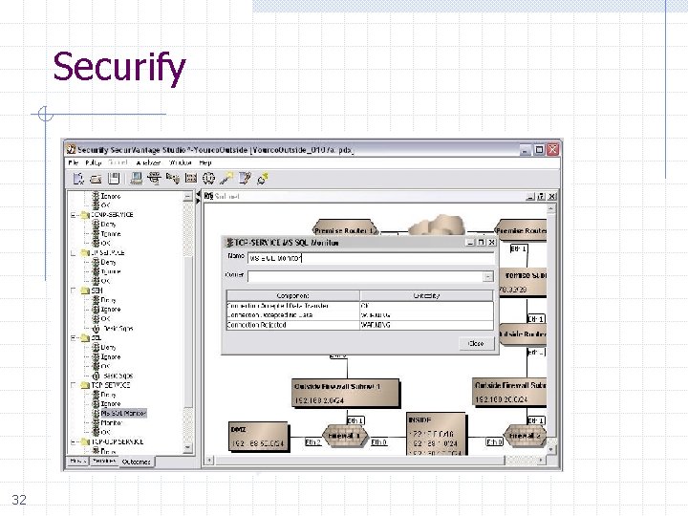This screenshot has width=688, height=516.
Task: Switch to the Services tab
Action: pos(104,462)
